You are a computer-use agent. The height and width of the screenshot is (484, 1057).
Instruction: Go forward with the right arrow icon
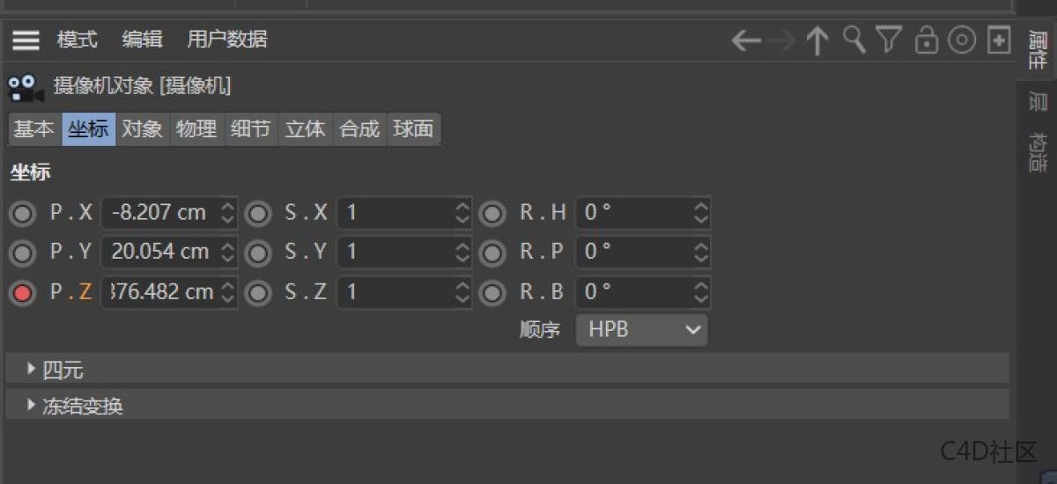point(781,40)
